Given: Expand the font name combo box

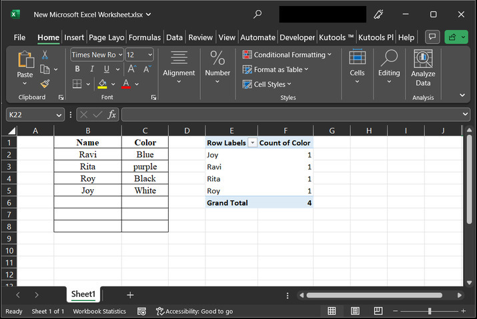Looking at the screenshot, I should coord(119,55).
